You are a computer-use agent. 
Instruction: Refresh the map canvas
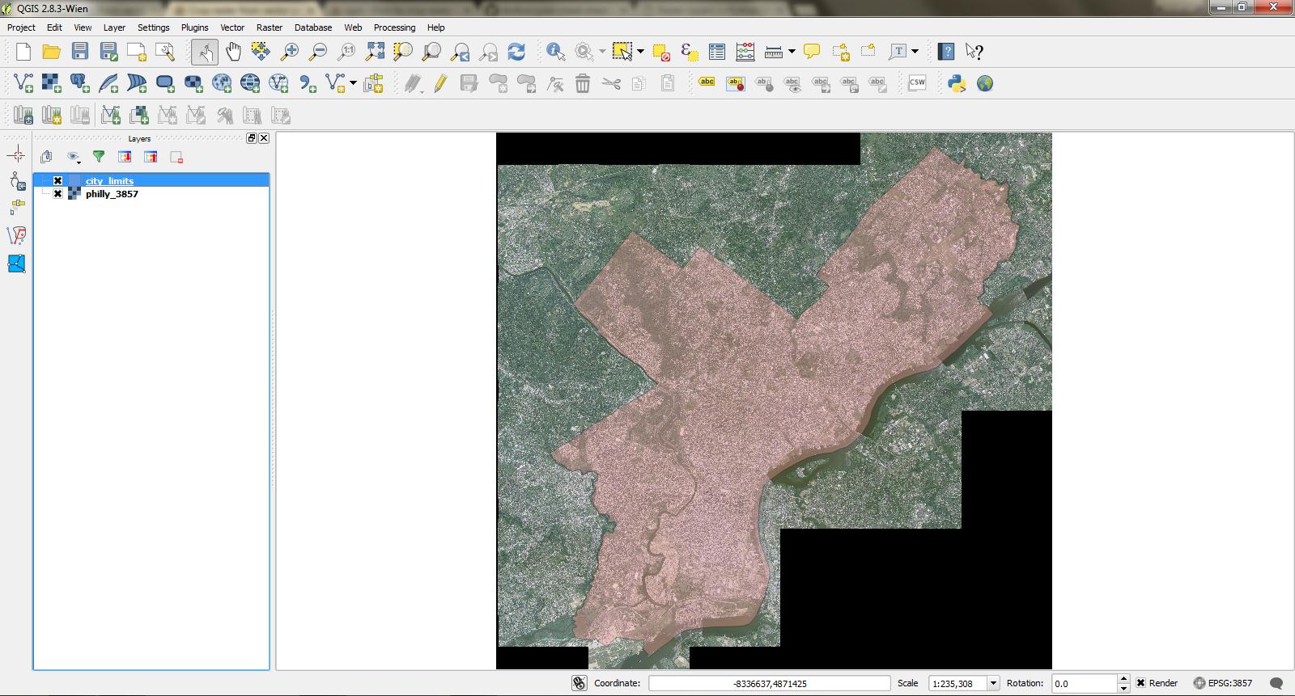(x=516, y=53)
